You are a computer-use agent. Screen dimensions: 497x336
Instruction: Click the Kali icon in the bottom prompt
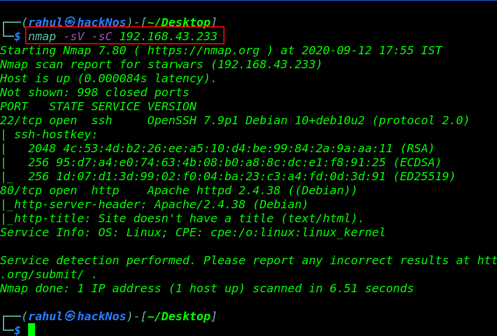point(70,316)
